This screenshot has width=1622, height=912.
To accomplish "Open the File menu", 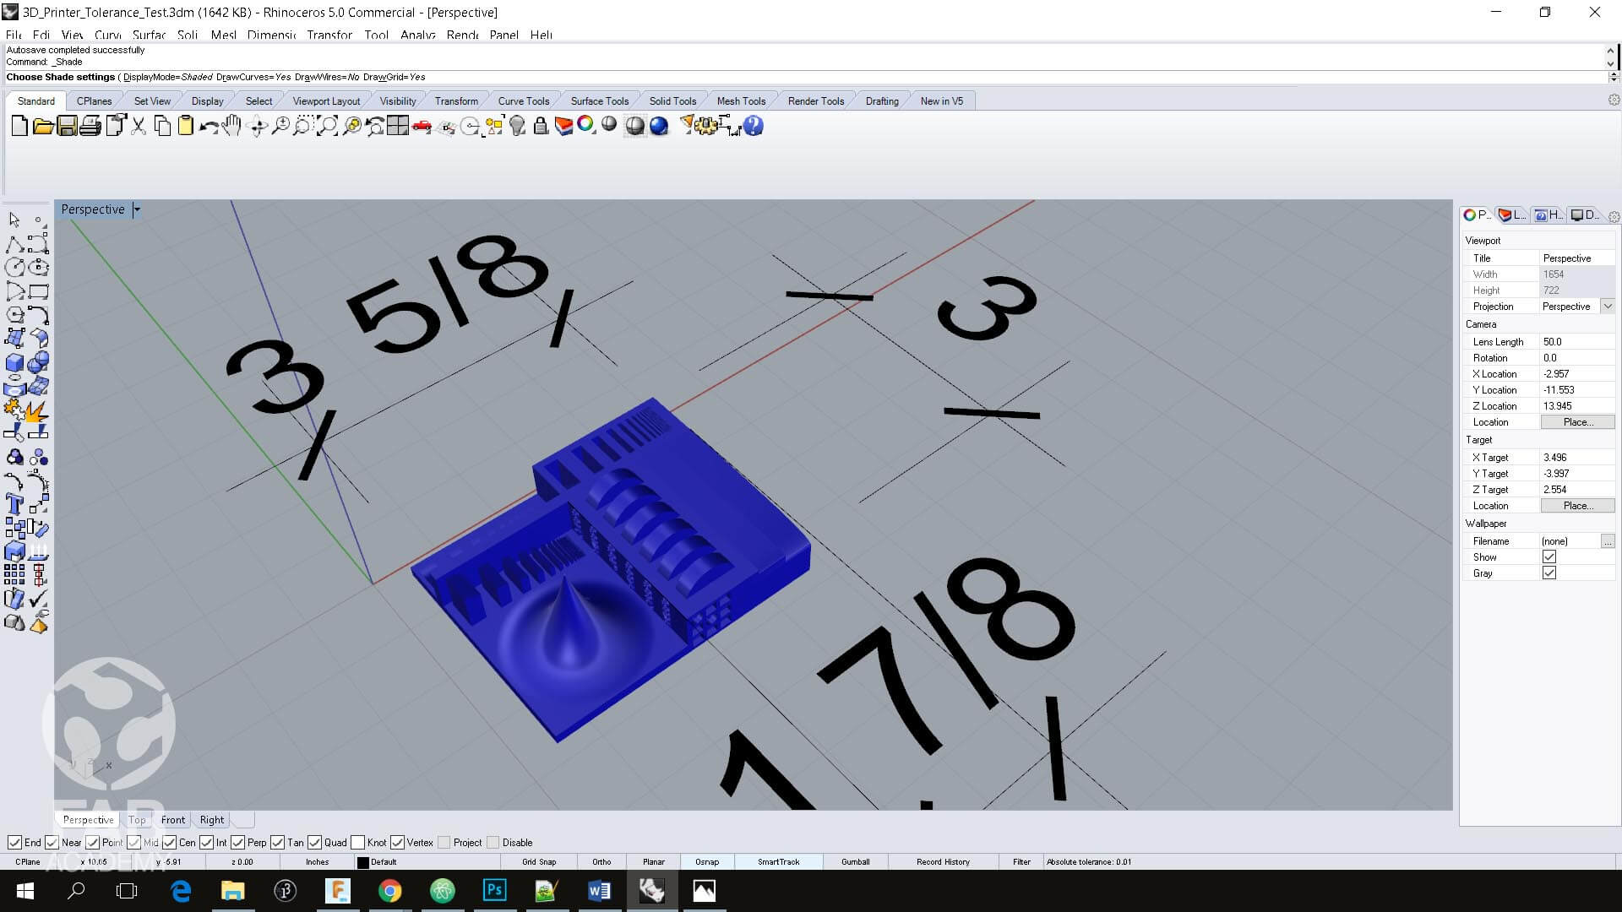I will 14,35.
